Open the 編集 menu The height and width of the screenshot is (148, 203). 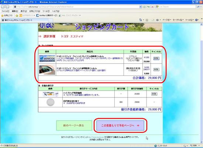[x=15, y=11]
